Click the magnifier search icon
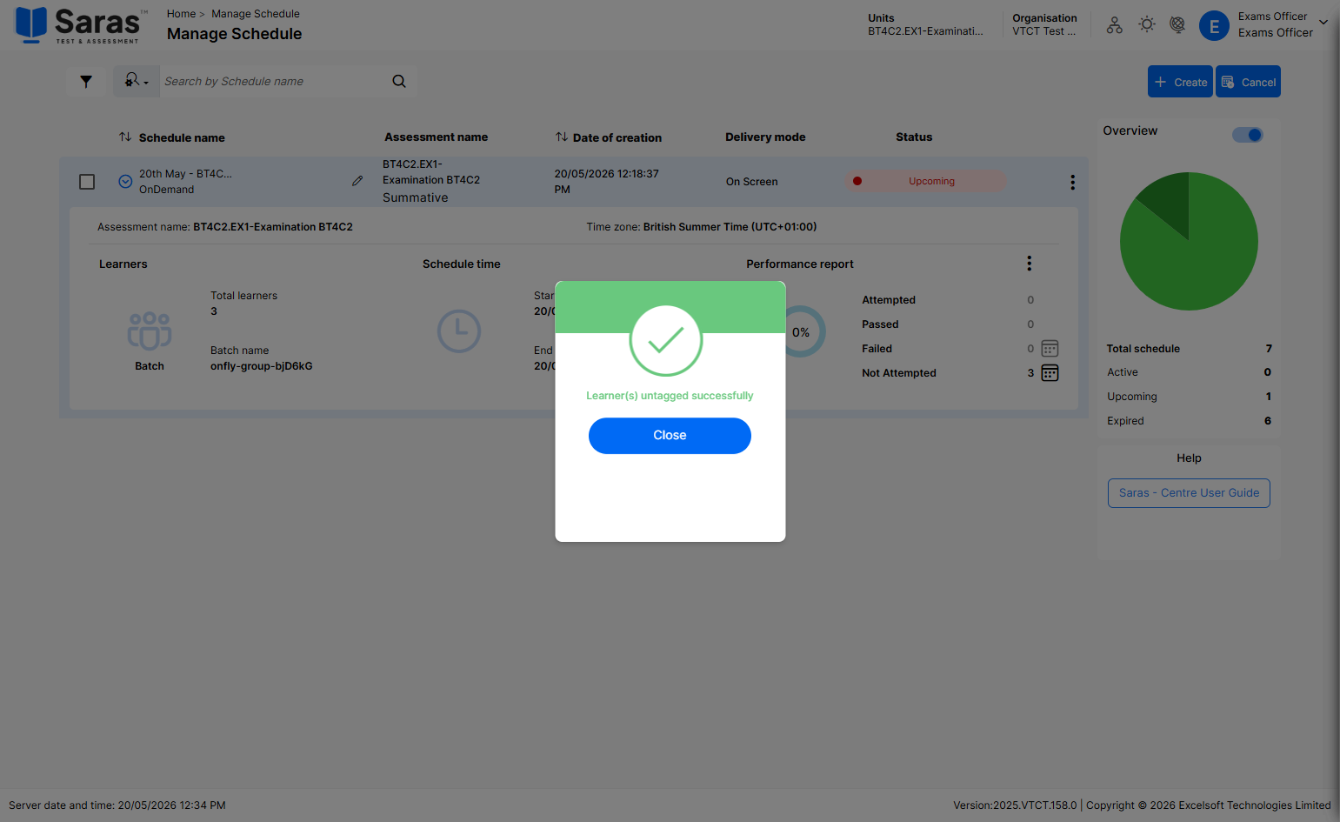This screenshot has width=1340, height=822. coord(399,82)
